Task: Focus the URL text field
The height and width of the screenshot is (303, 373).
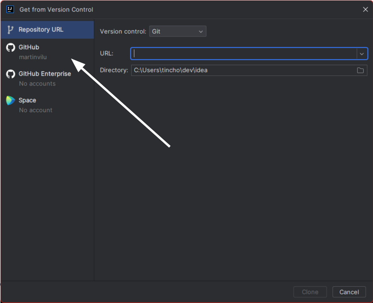Action: point(244,54)
